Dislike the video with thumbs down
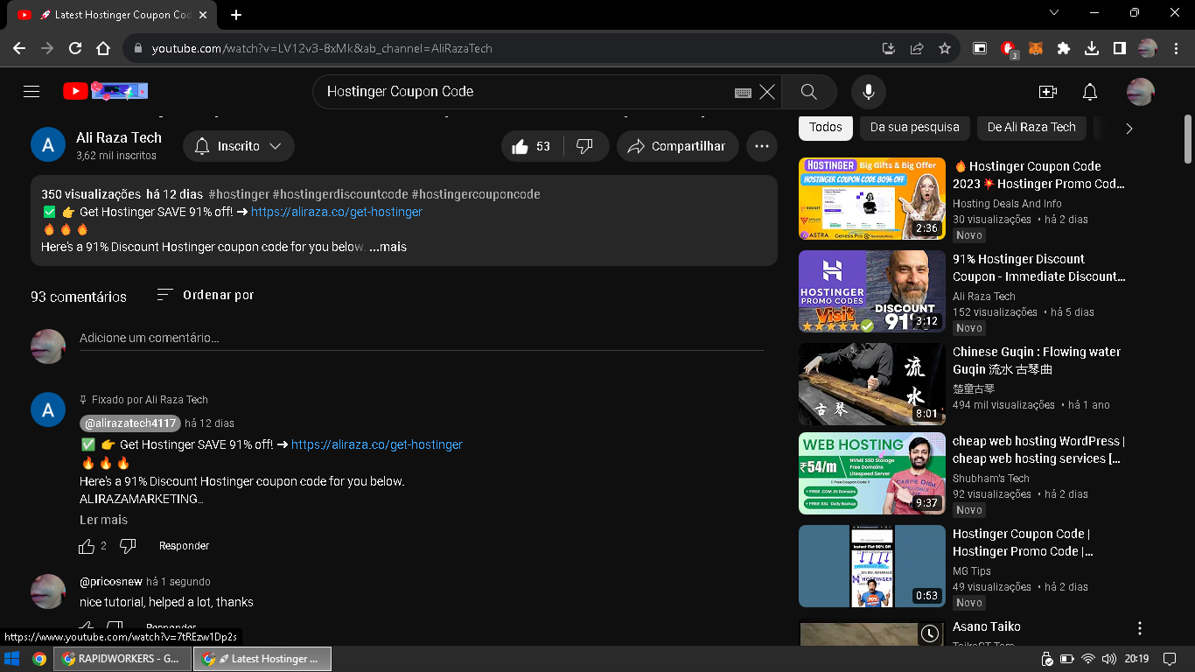This screenshot has height=672, width=1195. (x=585, y=146)
